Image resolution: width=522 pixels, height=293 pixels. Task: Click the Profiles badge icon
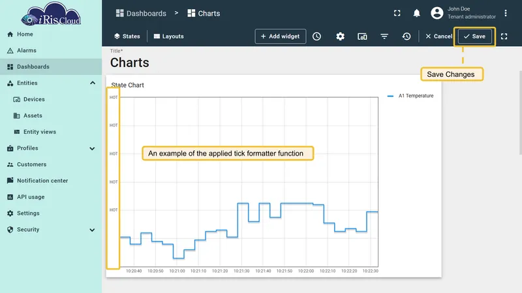click(x=10, y=148)
